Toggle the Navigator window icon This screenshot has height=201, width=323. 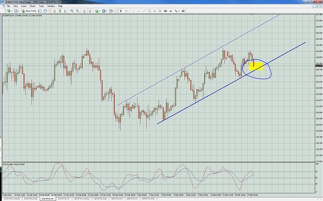[45, 11]
